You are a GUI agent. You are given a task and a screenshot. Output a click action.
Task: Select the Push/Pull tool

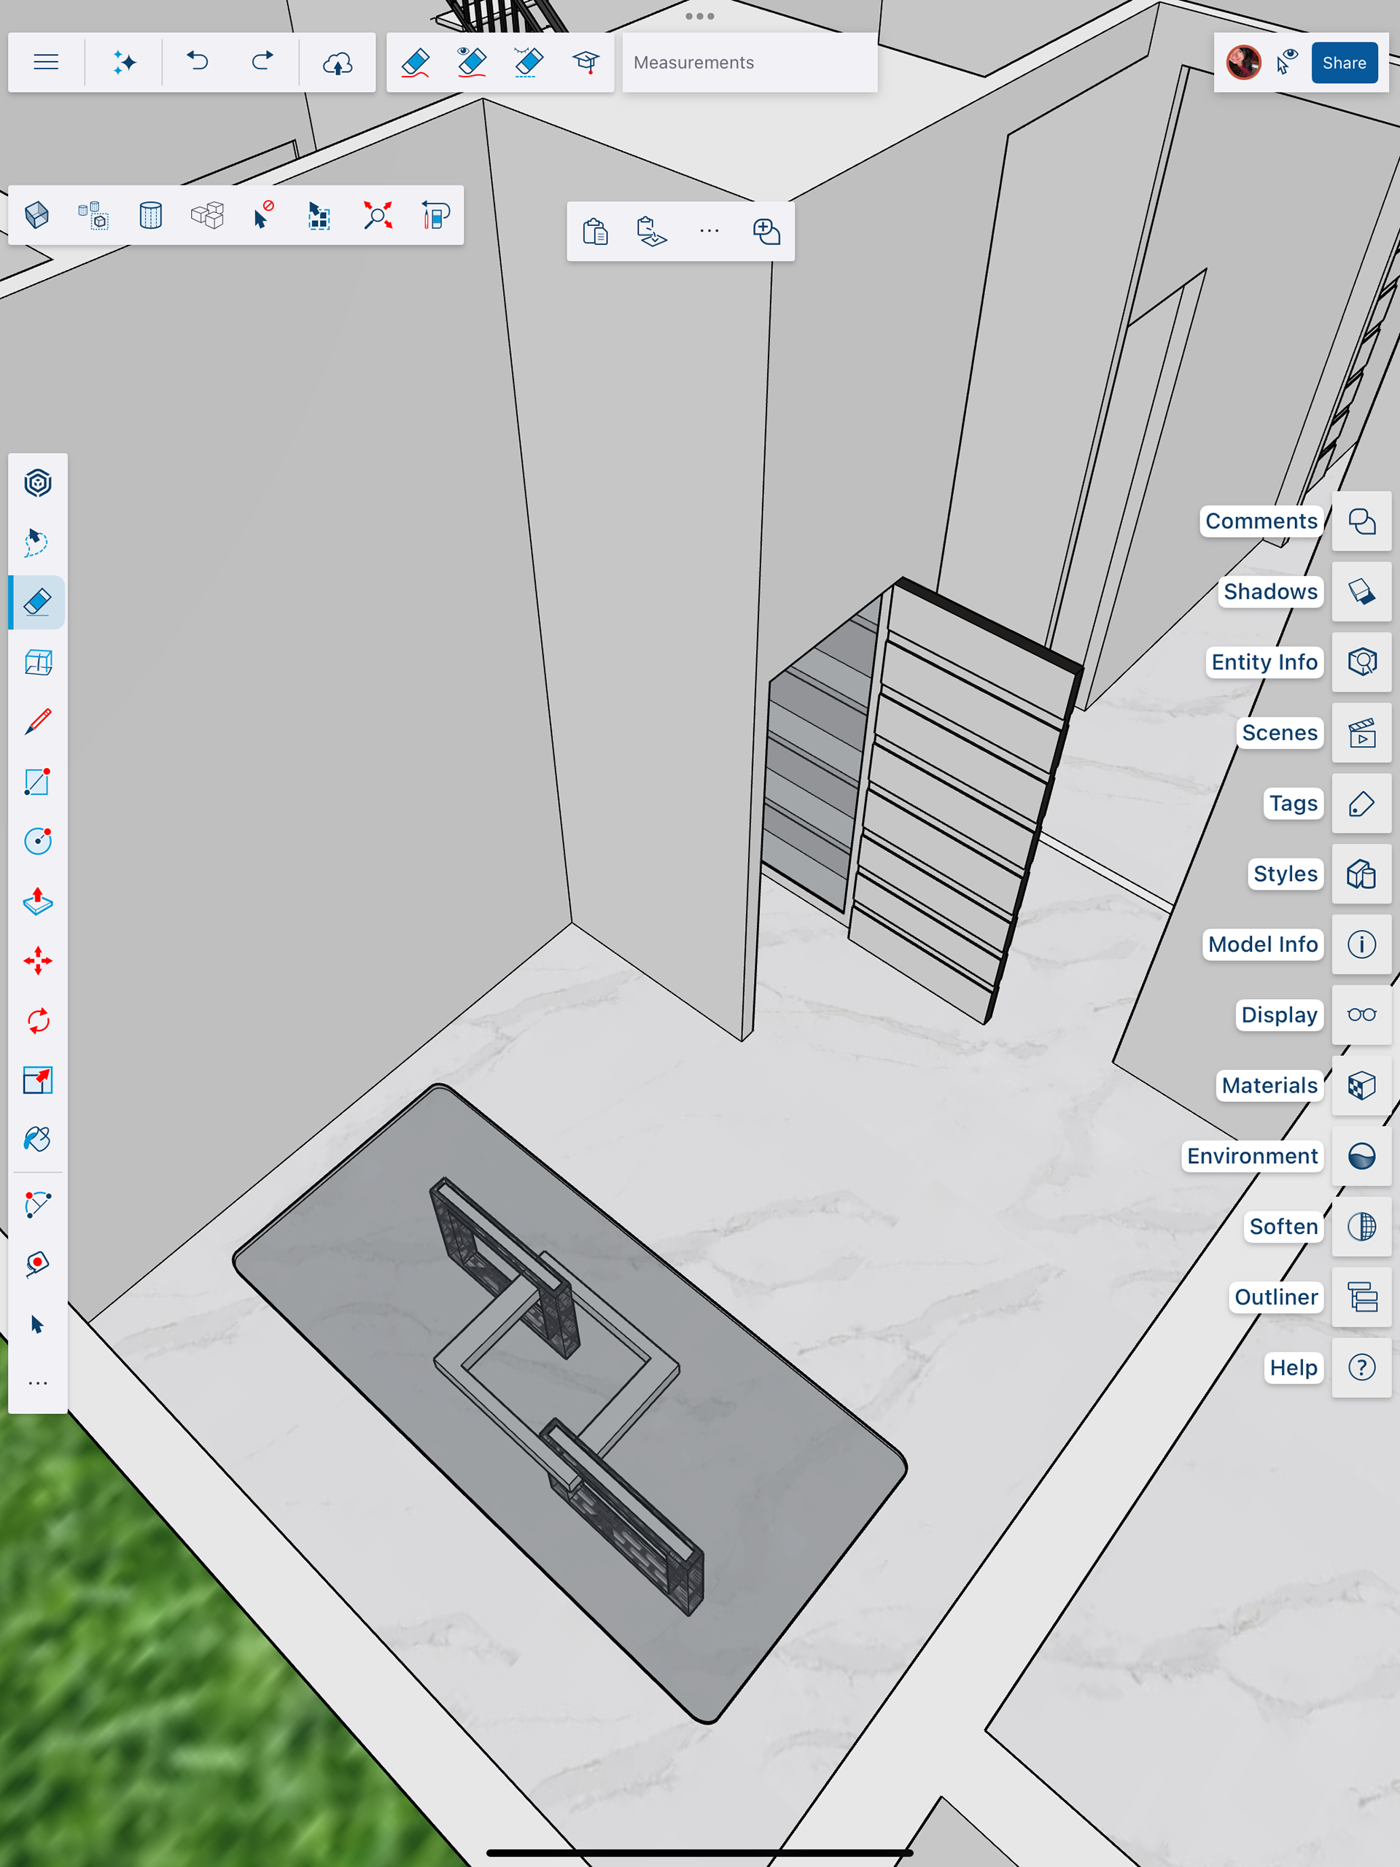[38, 901]
